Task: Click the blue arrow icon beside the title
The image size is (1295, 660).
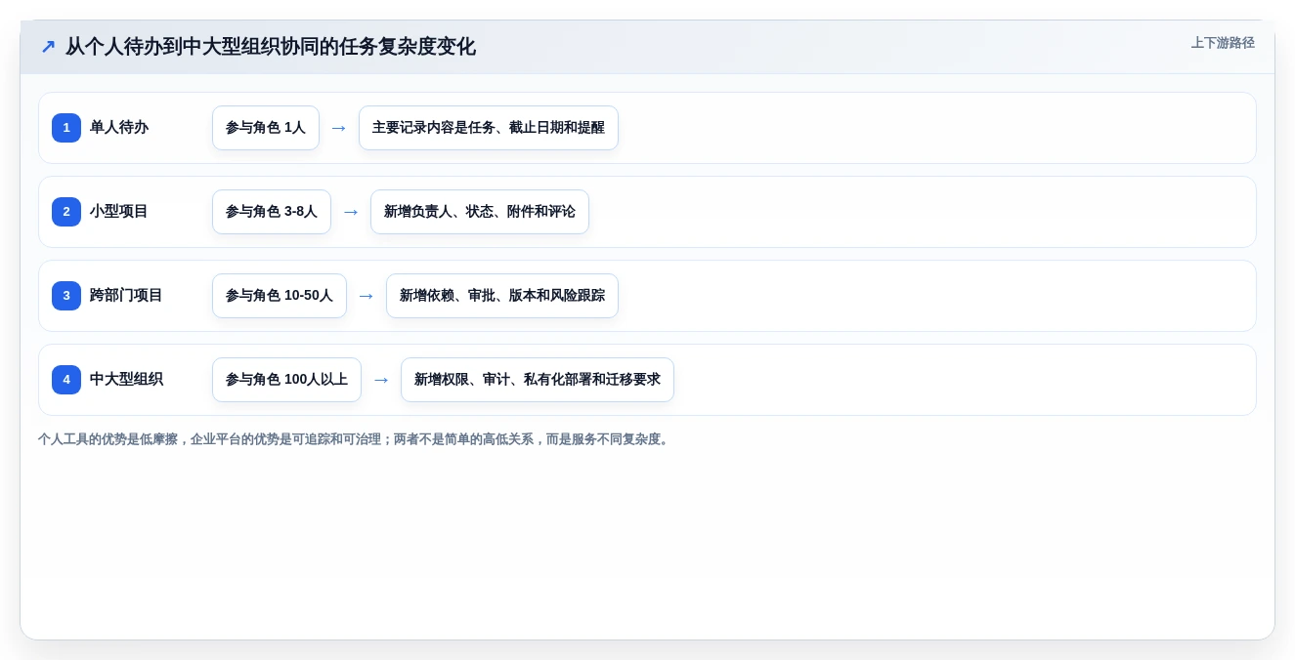Action: click(x=48, y=47)
